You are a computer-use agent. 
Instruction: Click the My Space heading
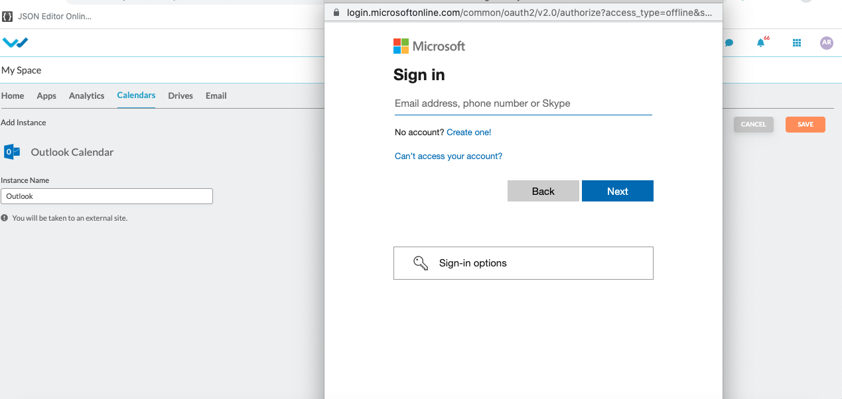point(21,70)
